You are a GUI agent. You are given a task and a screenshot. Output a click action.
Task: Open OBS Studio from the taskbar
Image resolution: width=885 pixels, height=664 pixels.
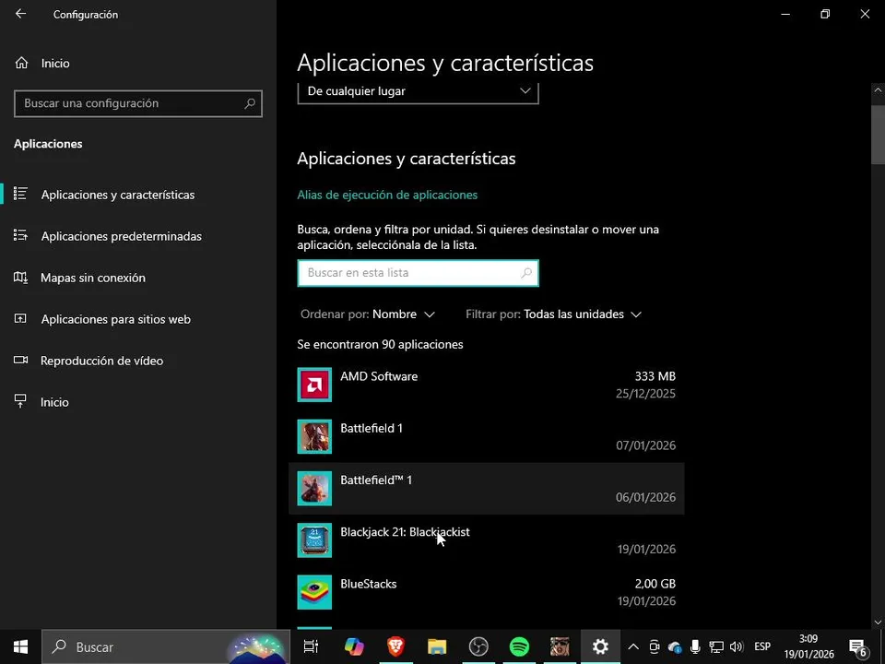(478, 647)
